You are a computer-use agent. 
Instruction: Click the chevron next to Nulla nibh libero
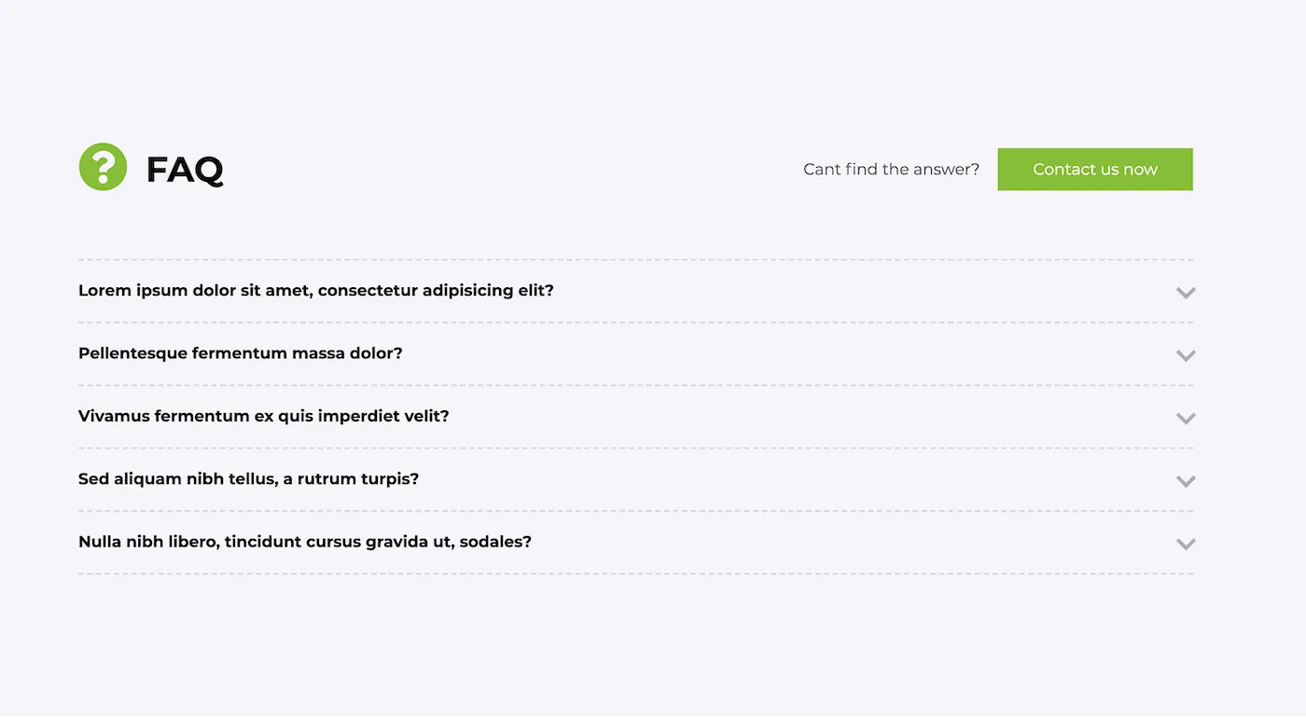1186,544
